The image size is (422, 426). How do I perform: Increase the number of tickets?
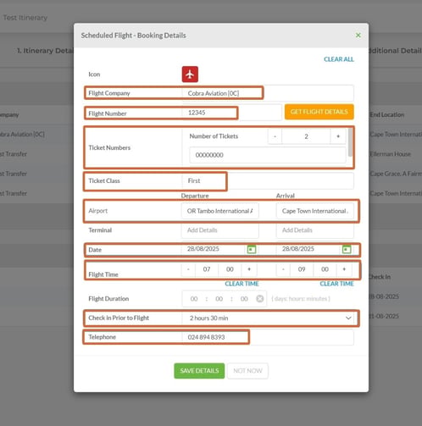pos(338,136)
